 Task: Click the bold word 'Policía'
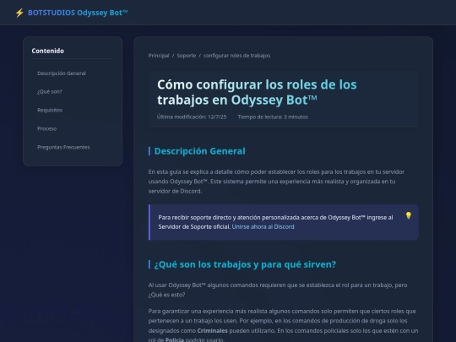[x=175, y=339]
